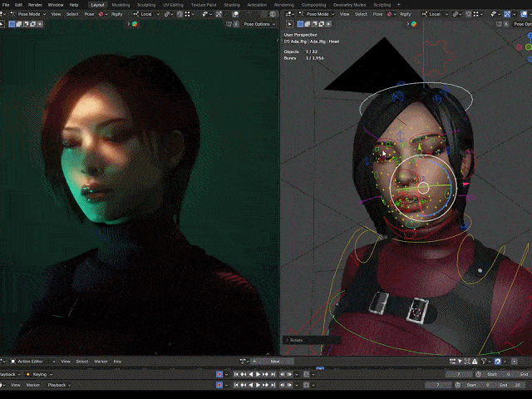The height and width of the screenshot is (399, 532).
Task: Click the Rigify menu in right viewport
Action: pyautogui.click(x=405, y=14)
